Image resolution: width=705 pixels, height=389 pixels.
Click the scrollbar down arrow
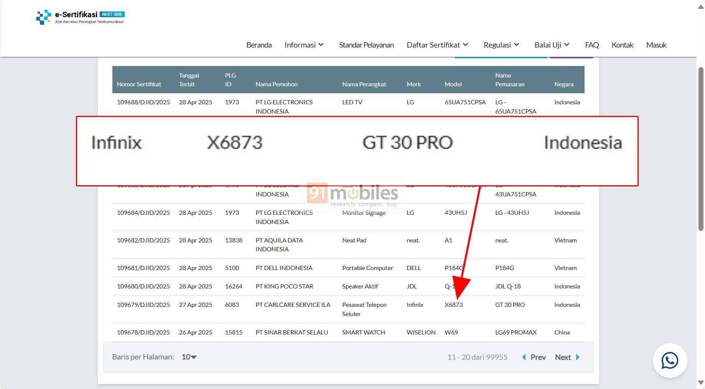point(701,382)
